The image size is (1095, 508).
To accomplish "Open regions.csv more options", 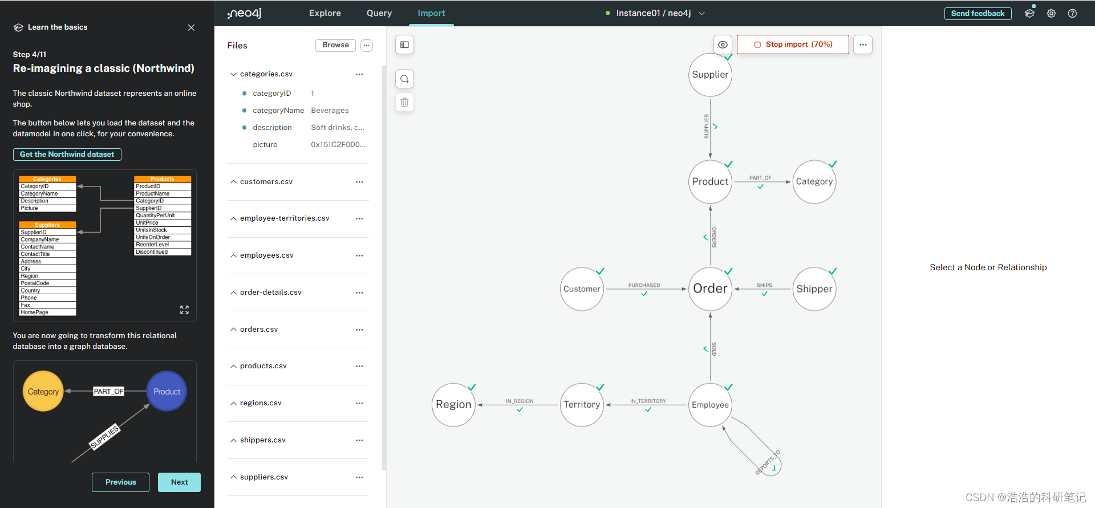I will pos(359,403).
